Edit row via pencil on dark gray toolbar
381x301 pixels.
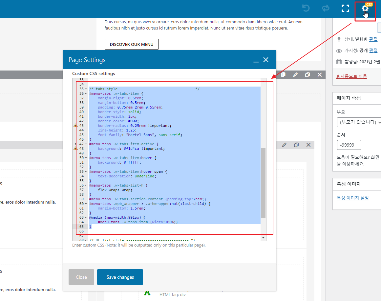coord(295,75)
